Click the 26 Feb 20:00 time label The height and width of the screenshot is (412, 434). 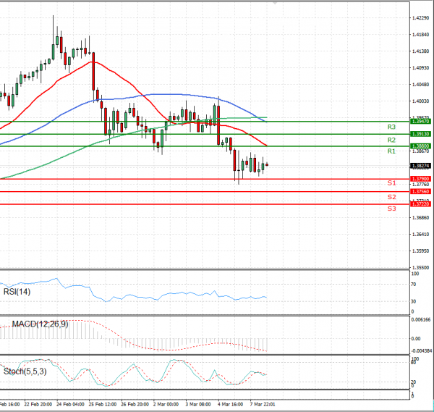point(135,405)
